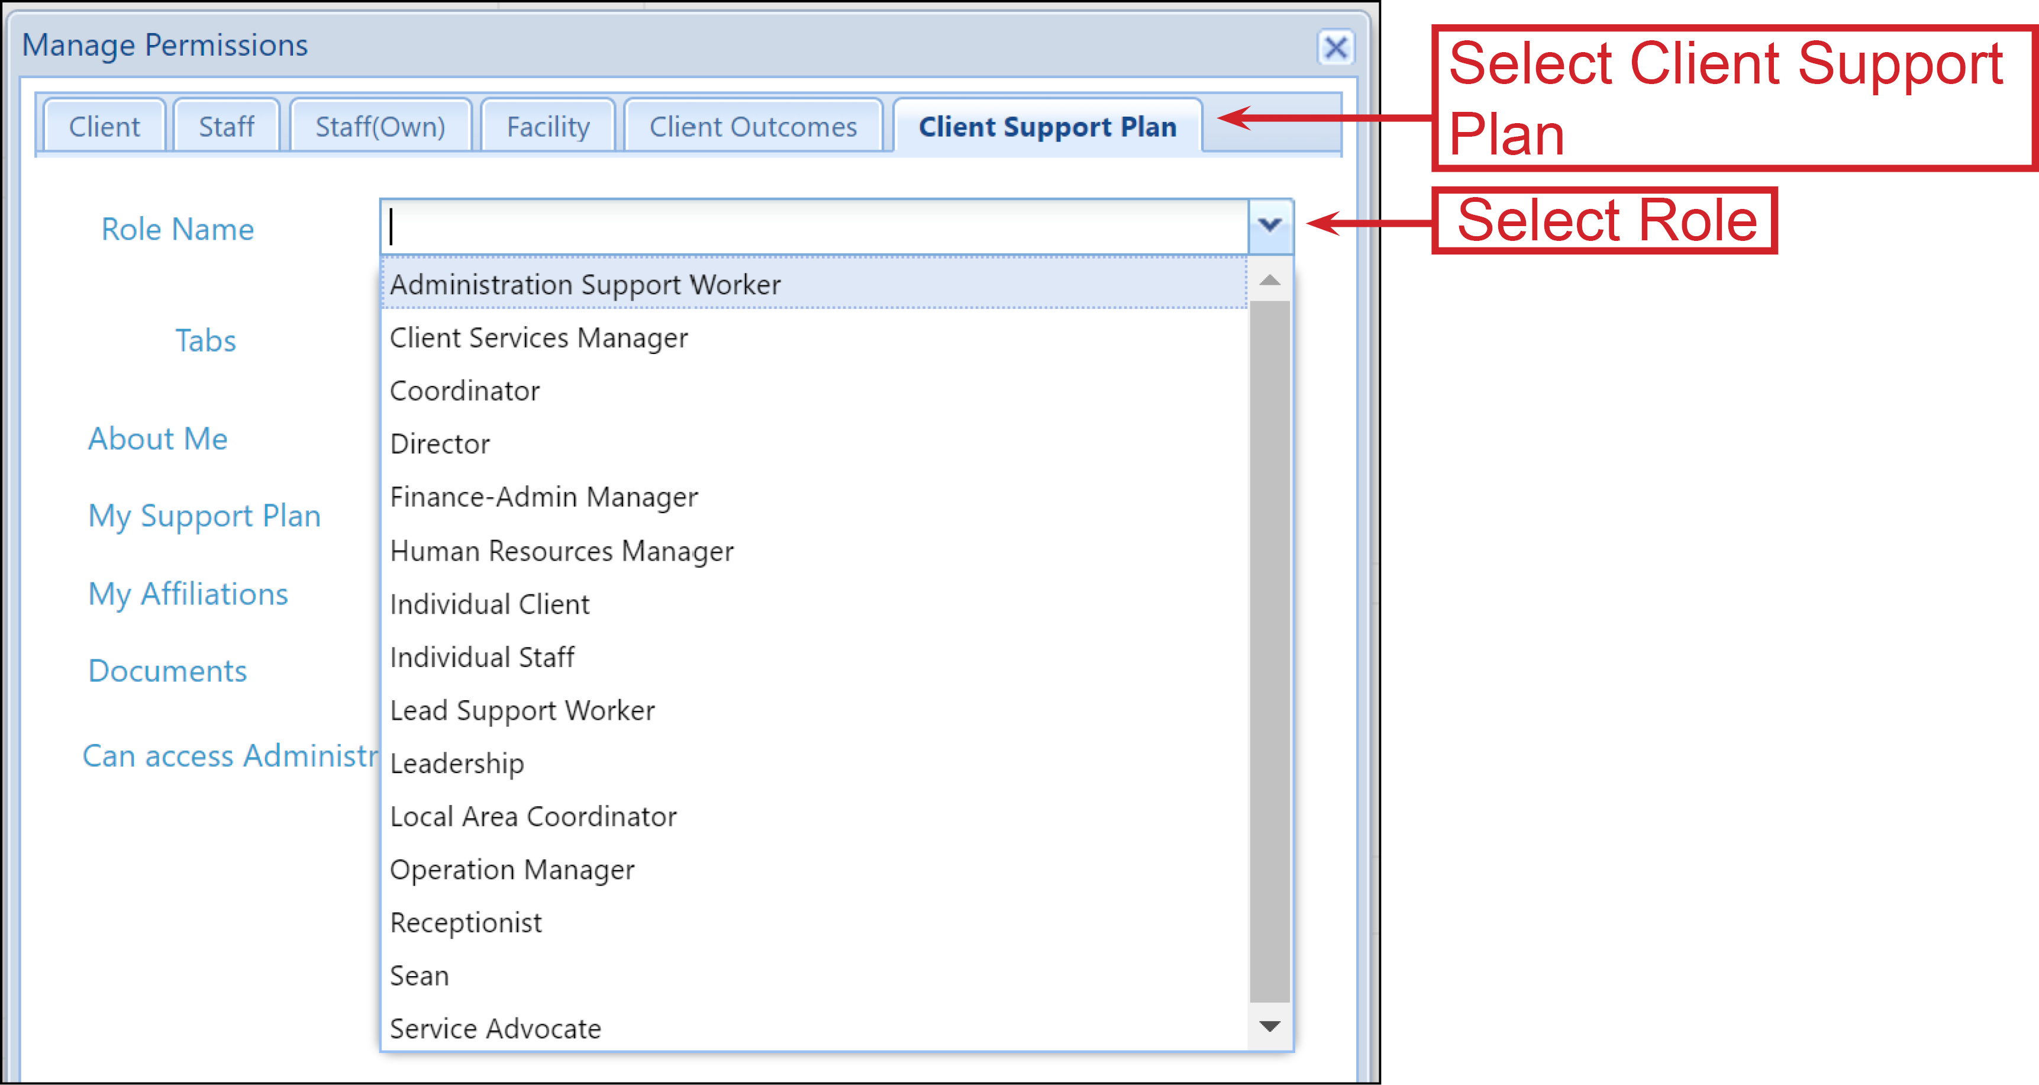Select the Client Support Plan tab
This screenshot has width=2039, height=1085.
point(1047,127)
